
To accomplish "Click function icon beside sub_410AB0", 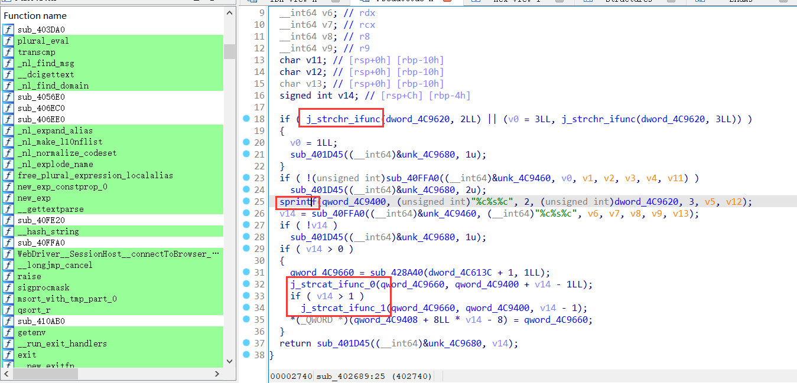I will 8,321.
